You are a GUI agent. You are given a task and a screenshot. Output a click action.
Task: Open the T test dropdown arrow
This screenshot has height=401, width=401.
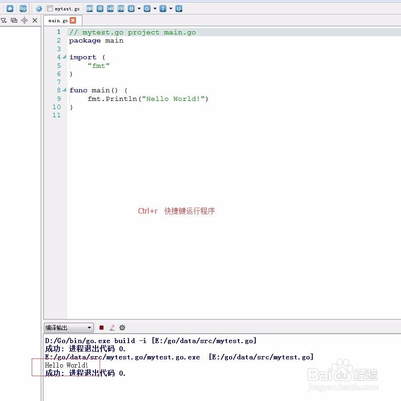pyautogui.click(x=170, y=9)
